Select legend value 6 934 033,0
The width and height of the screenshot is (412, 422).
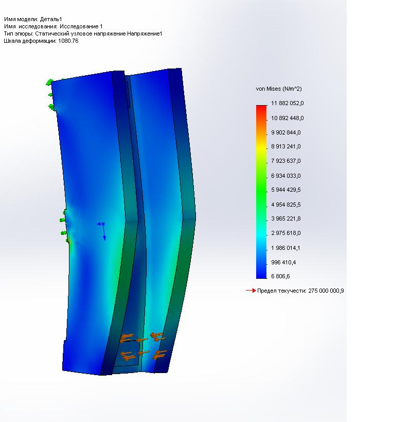click(286, 176)
